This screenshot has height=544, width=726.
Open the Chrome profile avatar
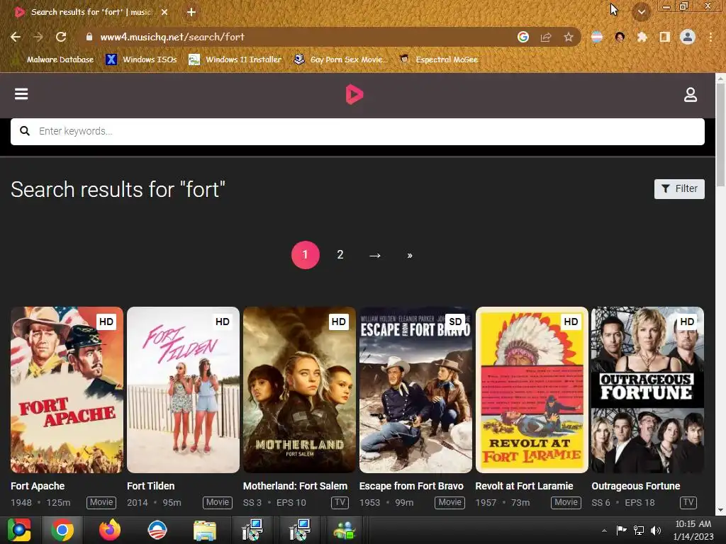(688, 37)
